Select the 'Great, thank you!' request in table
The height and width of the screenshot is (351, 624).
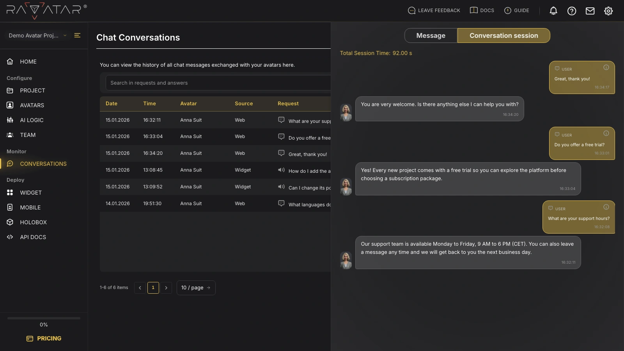coord(308,154)
